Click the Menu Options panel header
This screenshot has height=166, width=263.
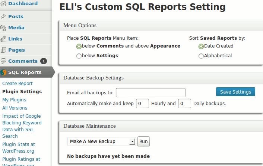(x=161, y=25)
